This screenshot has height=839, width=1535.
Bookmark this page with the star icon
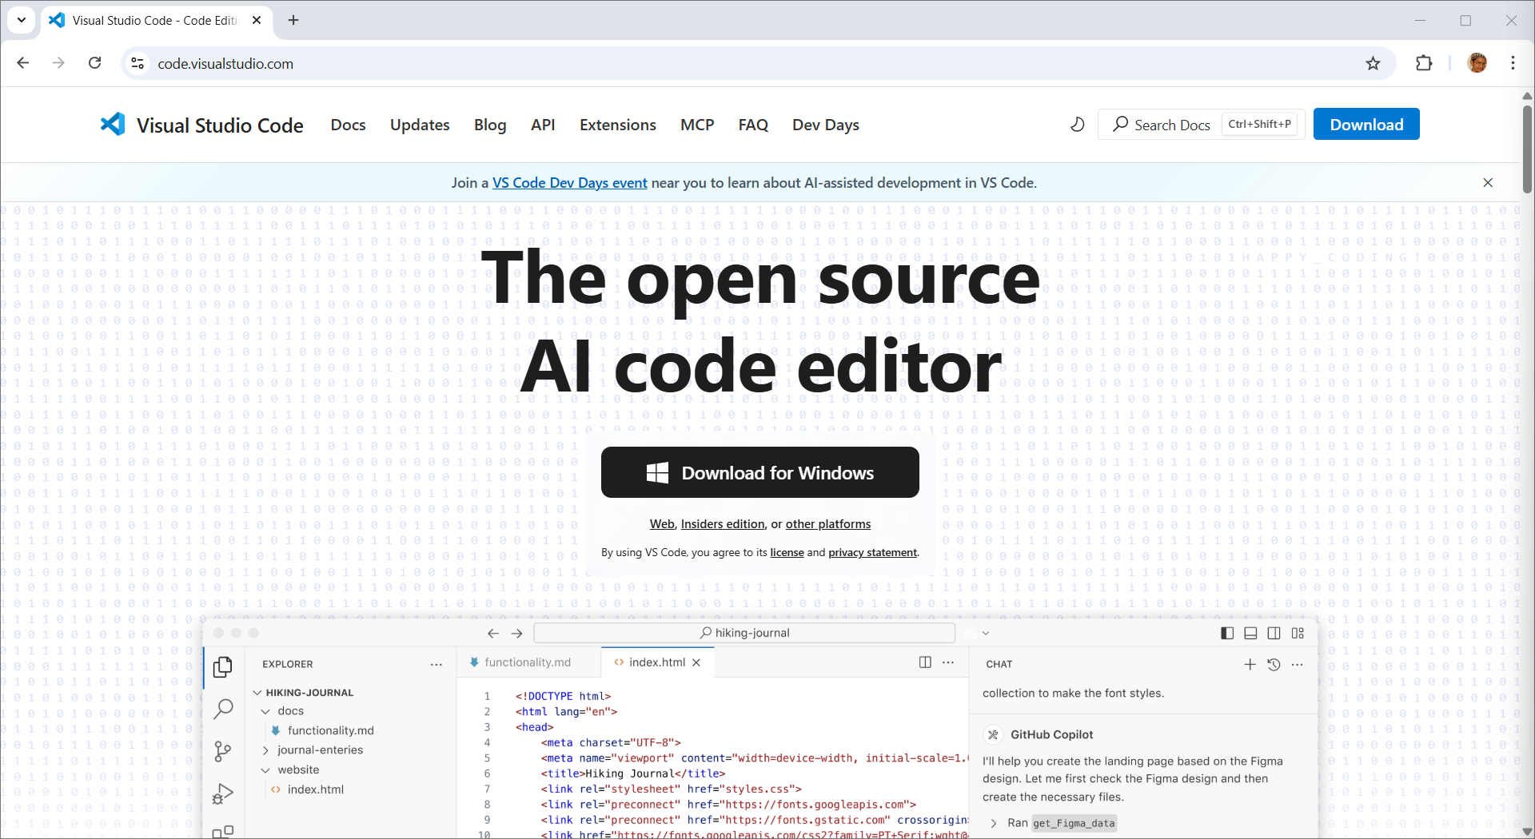(1373, 64)
